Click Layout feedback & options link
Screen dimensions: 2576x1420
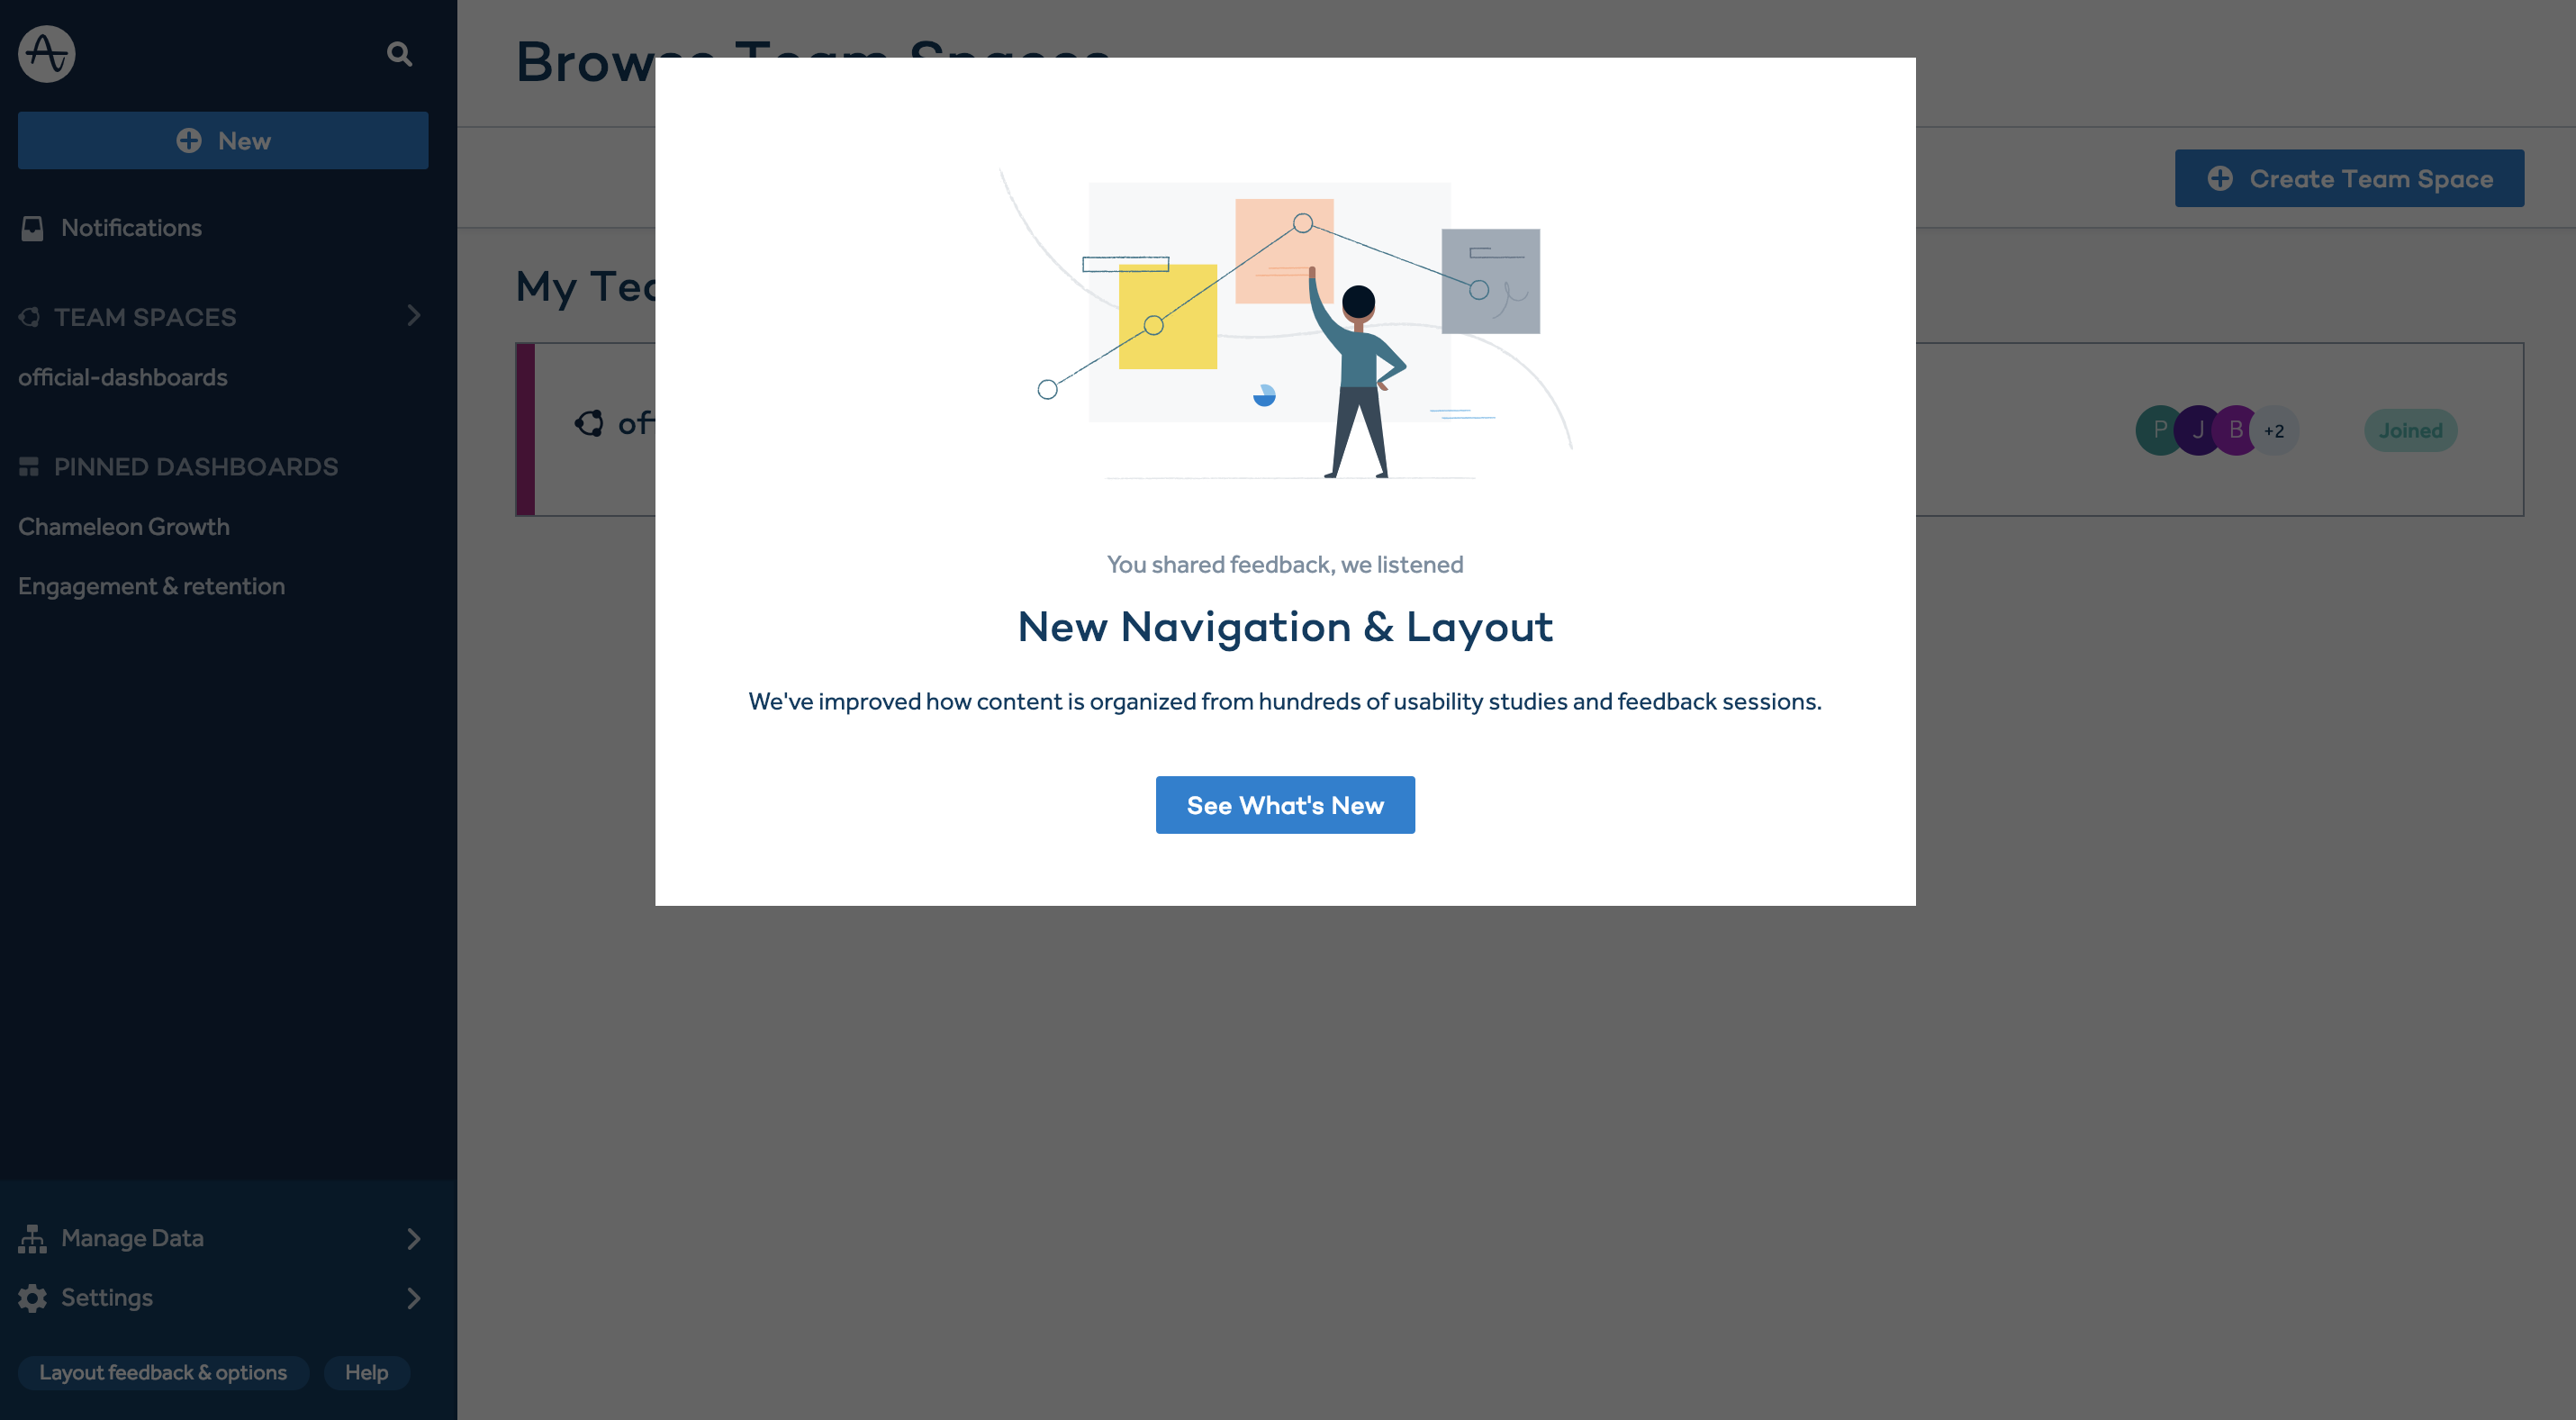tap(163, 1371)
